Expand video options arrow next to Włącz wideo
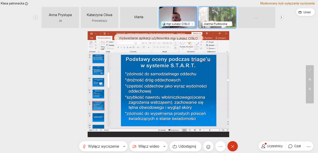318x153 pixels. [x=165, y=147]
